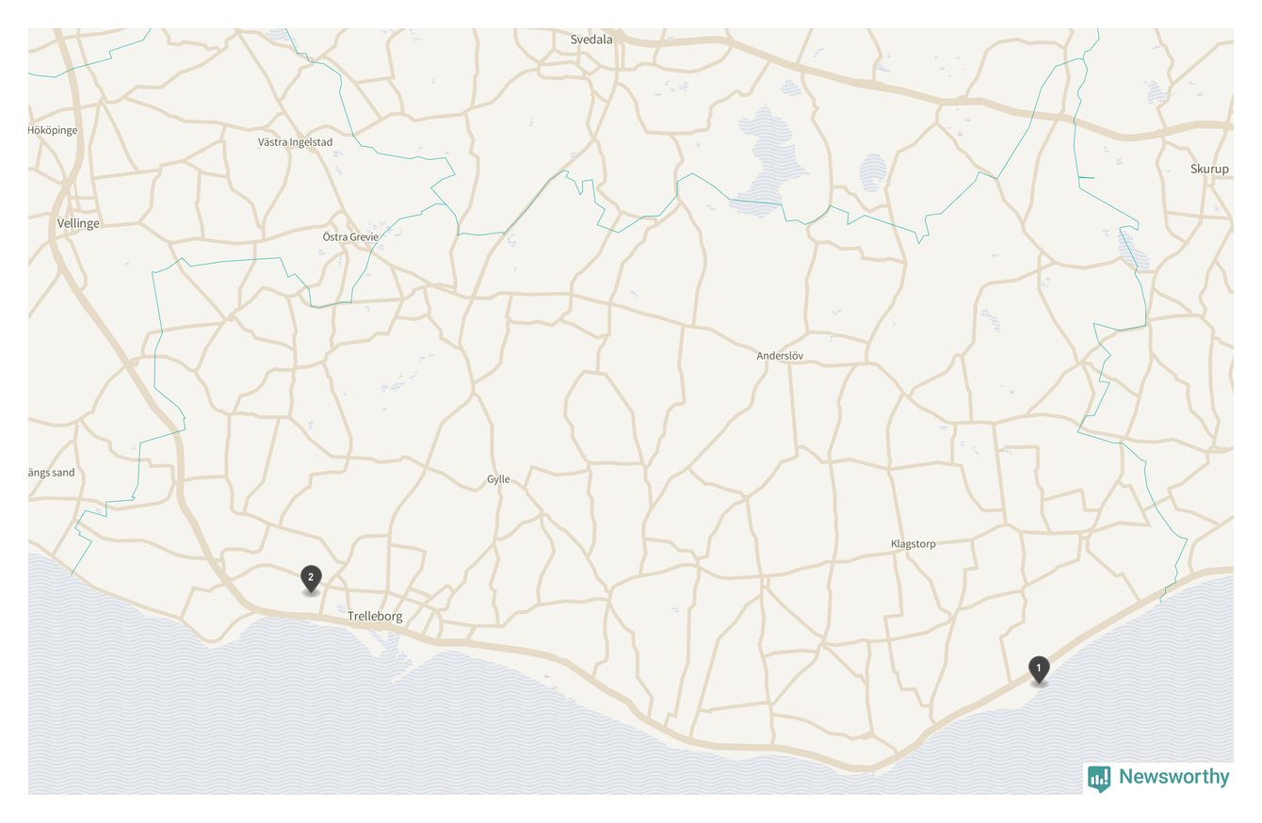Click the small lake beside the large lake
1262x823 pixels.
[x=873, y=173]
